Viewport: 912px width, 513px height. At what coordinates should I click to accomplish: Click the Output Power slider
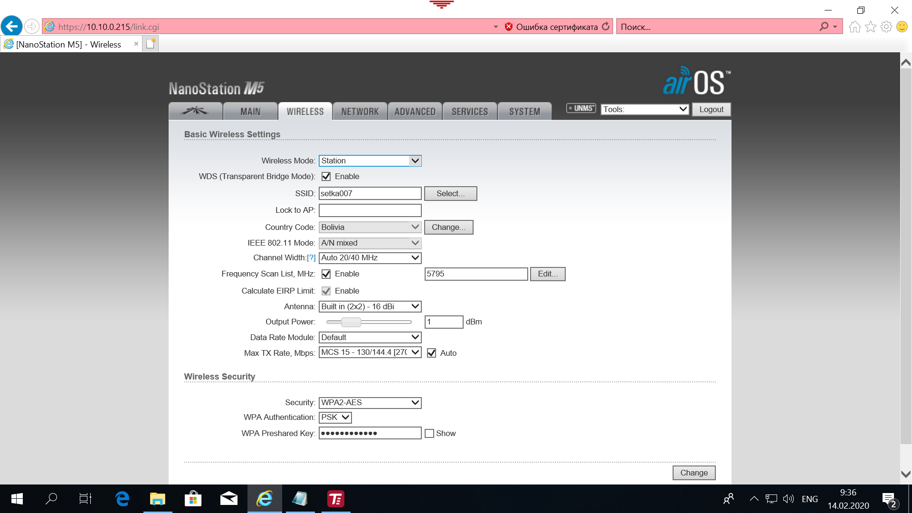coord(369,322)
